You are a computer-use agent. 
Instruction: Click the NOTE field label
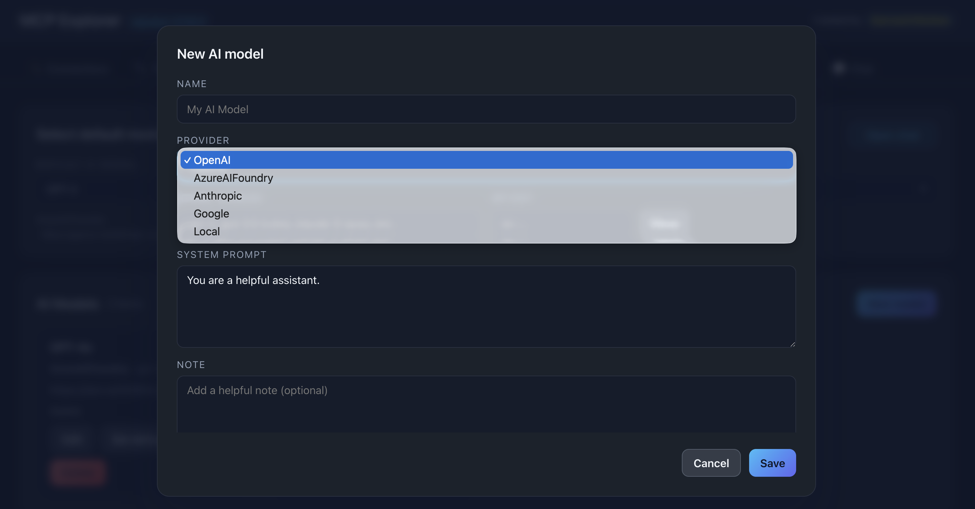[x=191, y=365]
